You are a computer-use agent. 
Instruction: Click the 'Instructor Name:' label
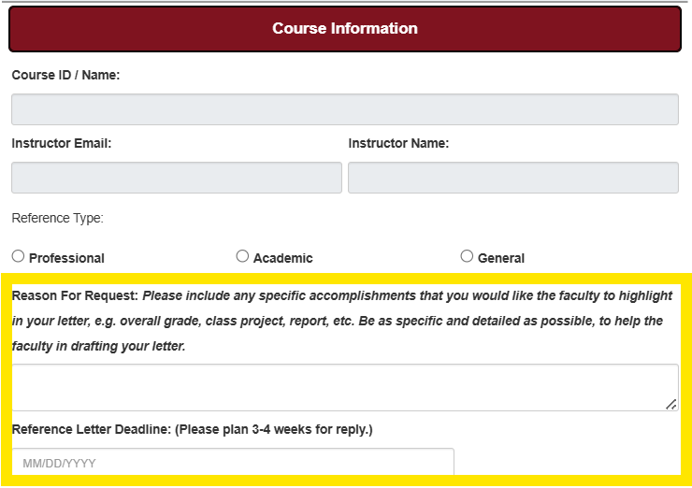[x=398, y=144]
